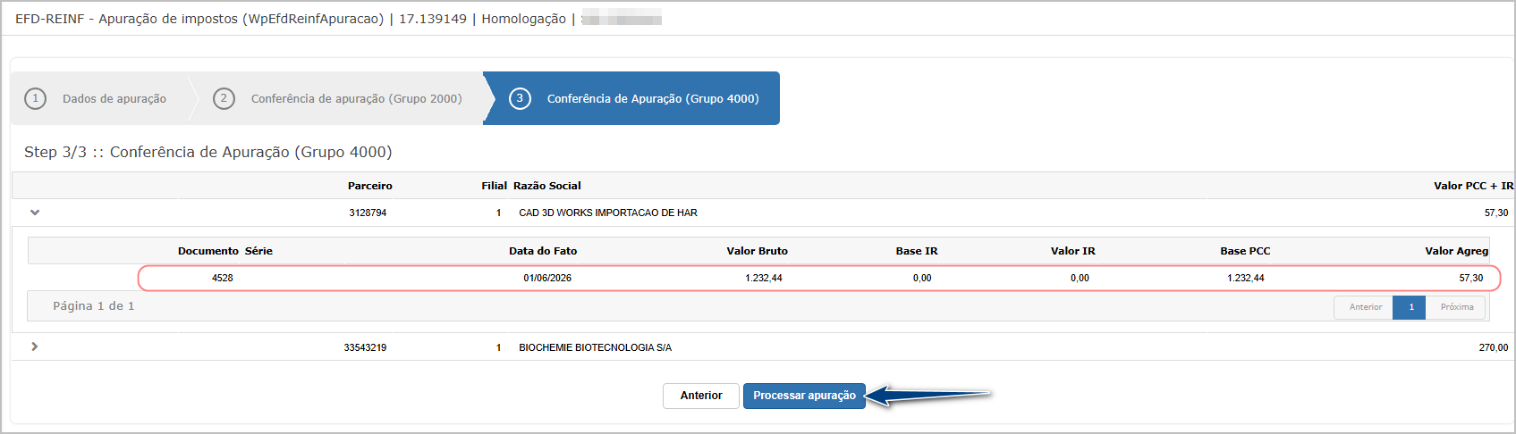Click the Parceiro column header
The height and width of the screenshot is (434, 1516).
click(x=369, y=186)
